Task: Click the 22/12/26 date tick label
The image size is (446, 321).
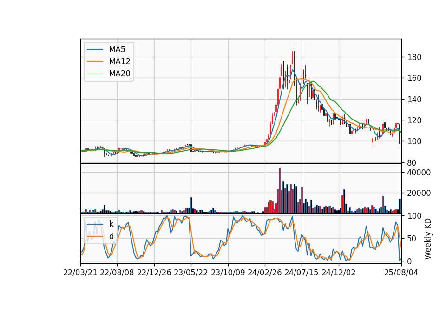Action: [154, 273]
